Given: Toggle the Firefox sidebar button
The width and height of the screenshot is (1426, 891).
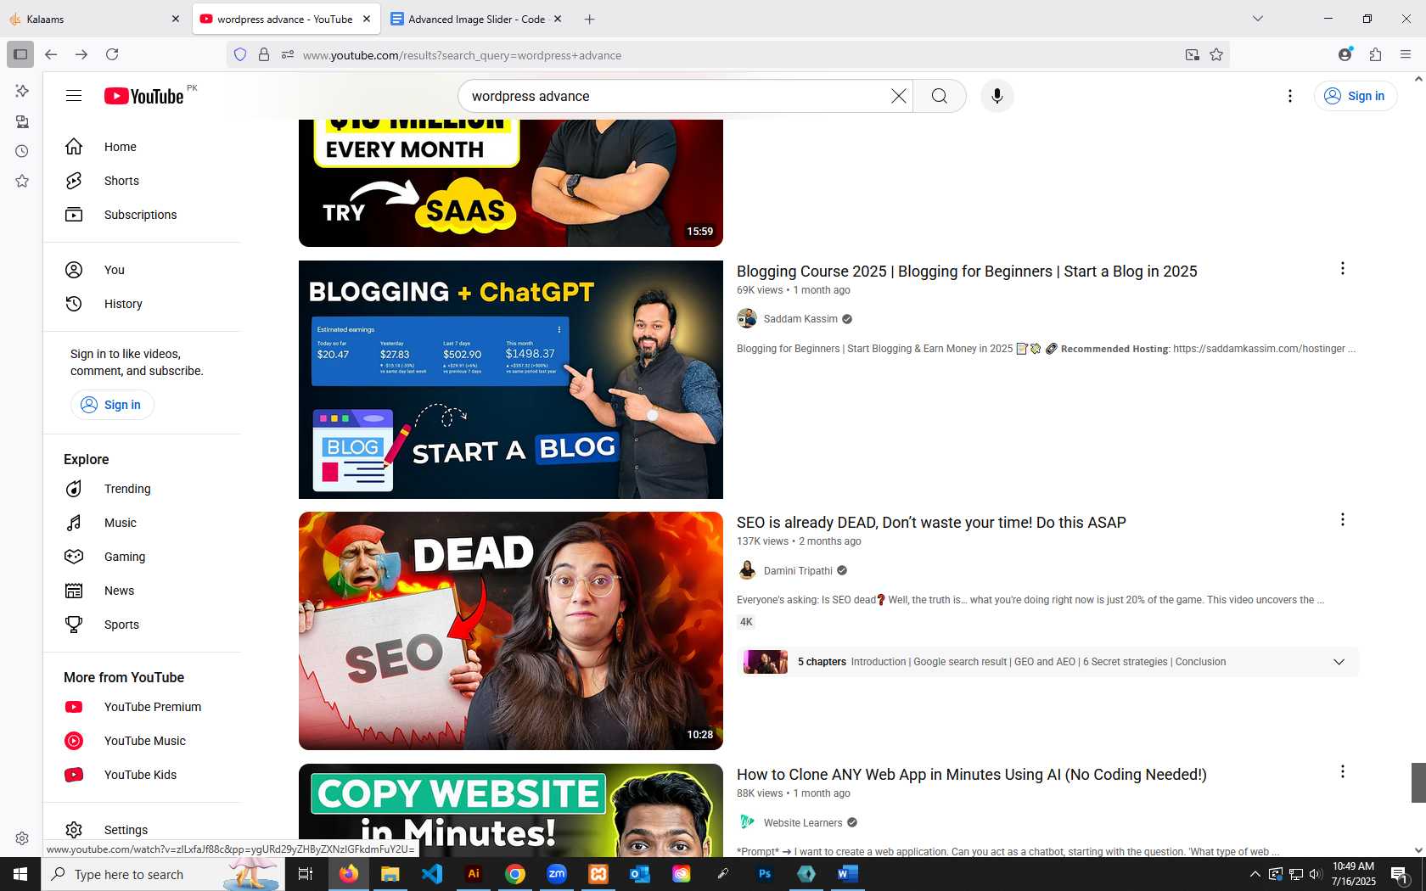Looking at the screenshot, I should coord(20,54).
